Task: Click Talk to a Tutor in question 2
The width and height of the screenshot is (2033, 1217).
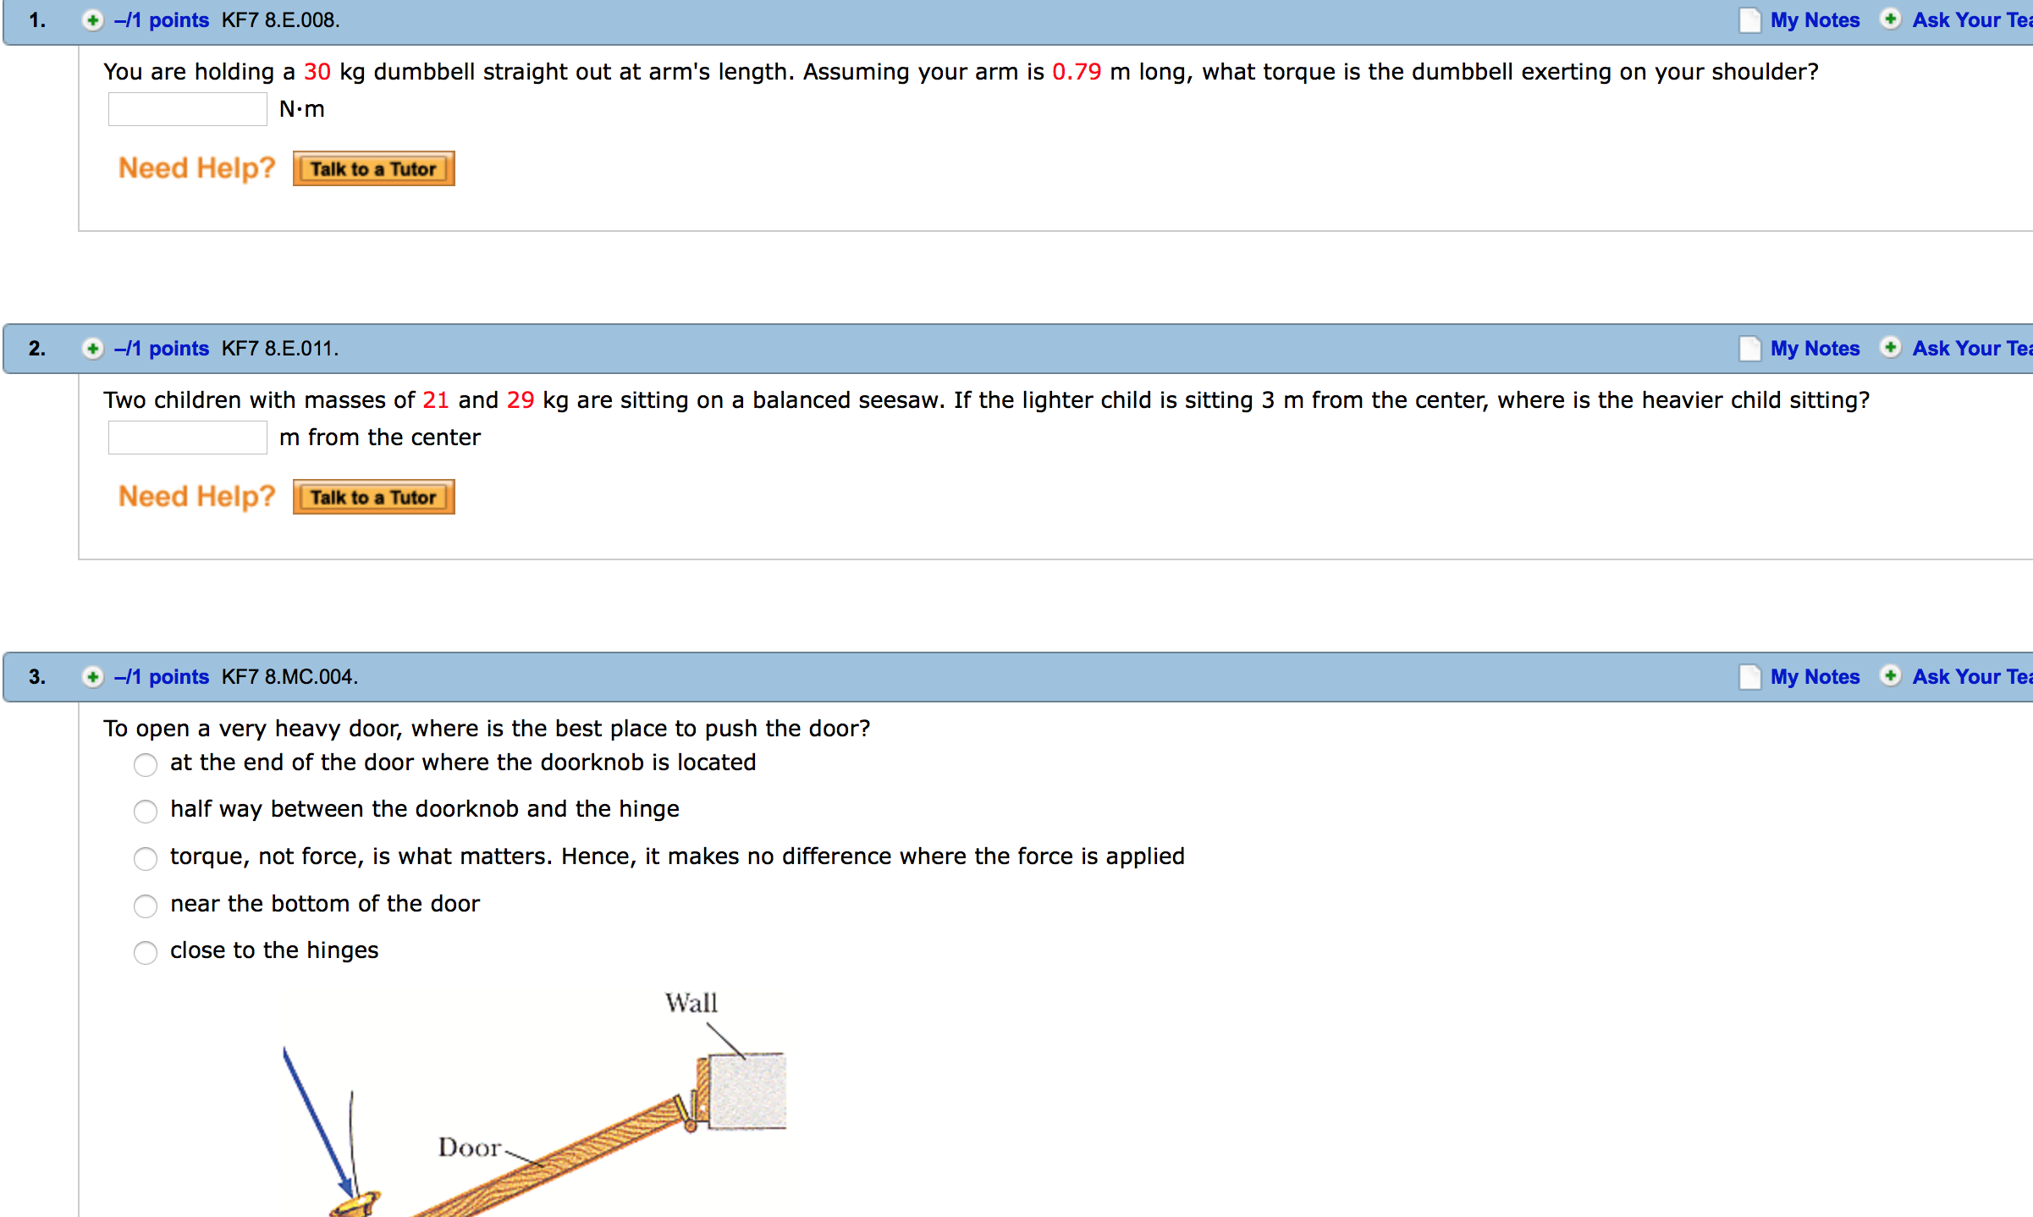Action: pyautogui.click(x=373, y=497)
